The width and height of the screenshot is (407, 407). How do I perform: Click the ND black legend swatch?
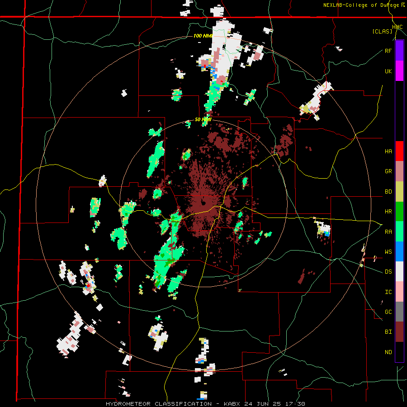[399, 352]
